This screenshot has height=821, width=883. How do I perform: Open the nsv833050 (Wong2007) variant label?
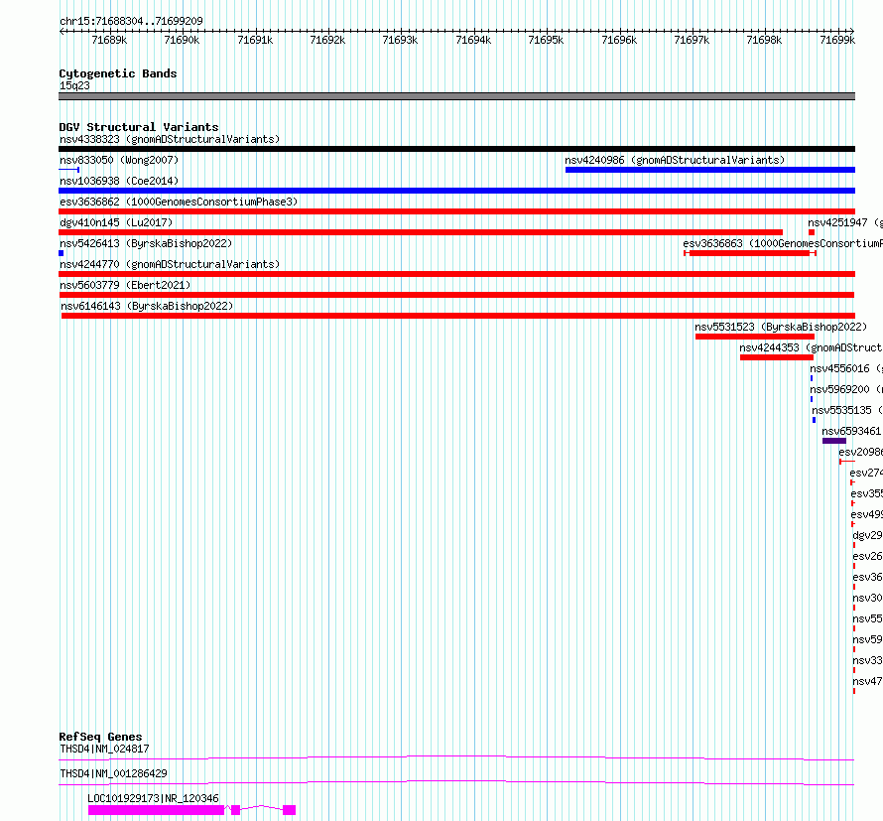click(x=119, y=160)
